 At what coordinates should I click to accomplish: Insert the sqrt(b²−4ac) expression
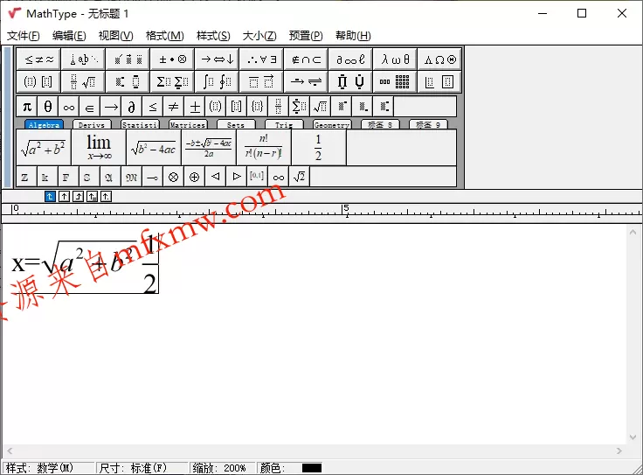tap(154, 148)
